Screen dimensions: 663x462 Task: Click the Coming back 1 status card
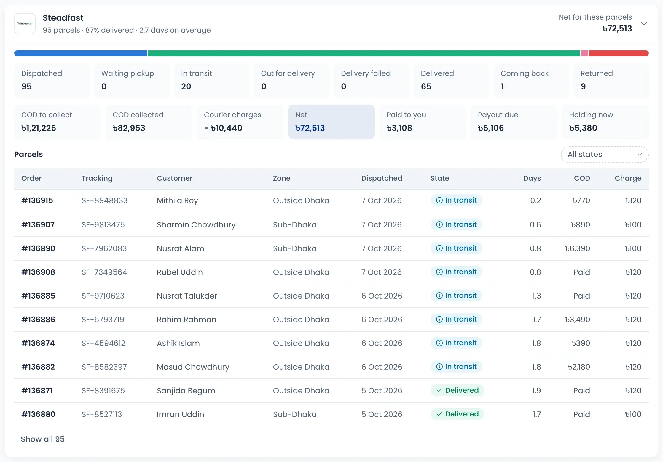531,80
